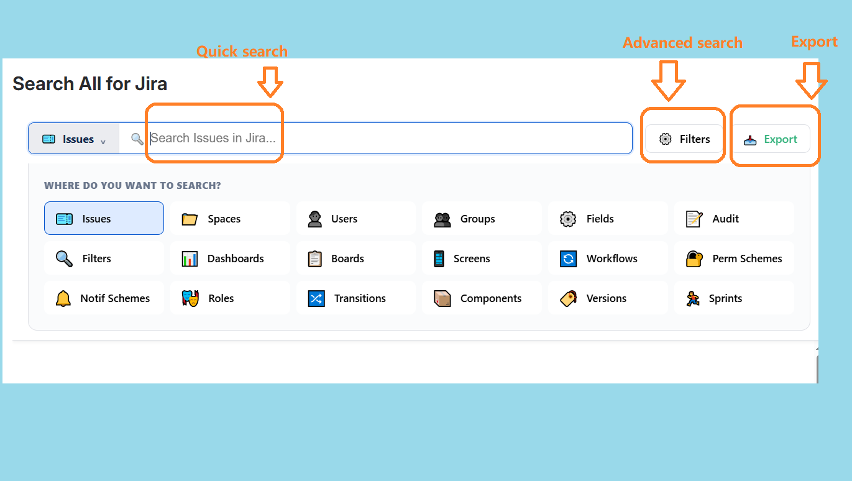The width and height of the screenshot is (852, 481).
Task: Select the Boards clipboard icon tile
Action: [x=356, y=258]
